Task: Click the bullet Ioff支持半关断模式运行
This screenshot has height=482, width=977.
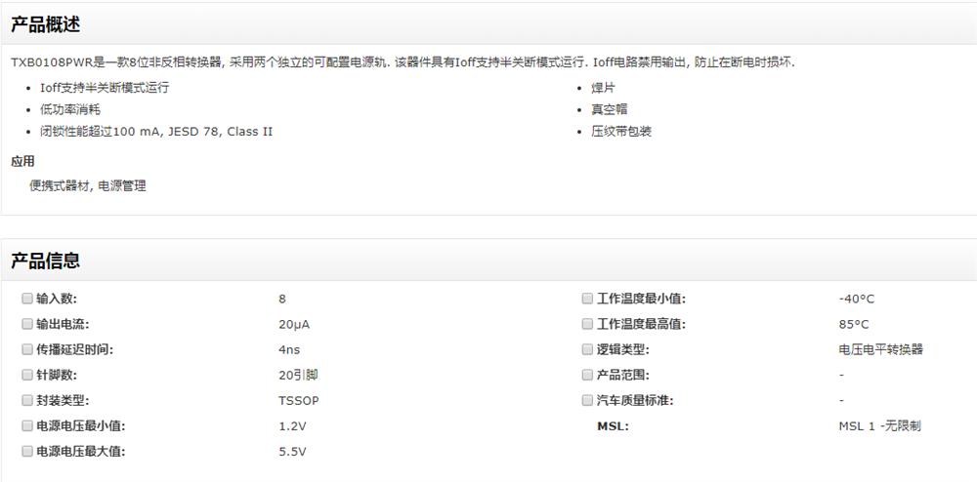Action: tap(105, 88)
